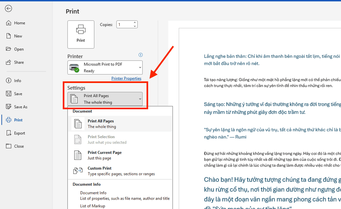
Task: Click the Open folder icon
Action: (9, 49)
